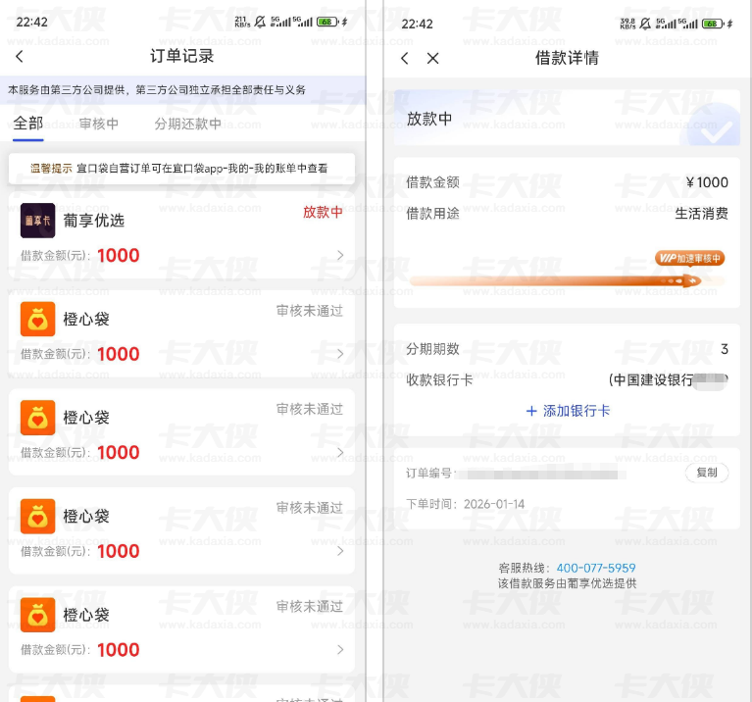Tap the 葡享优选 logo icon
This screenshot has height=702, width=752.
click(37, 221)
